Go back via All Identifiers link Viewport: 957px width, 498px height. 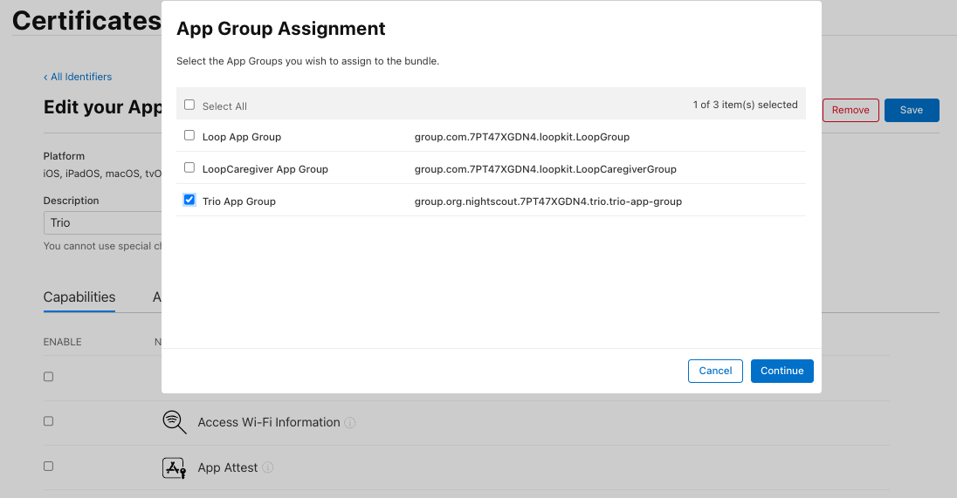[x=79, y=77]
